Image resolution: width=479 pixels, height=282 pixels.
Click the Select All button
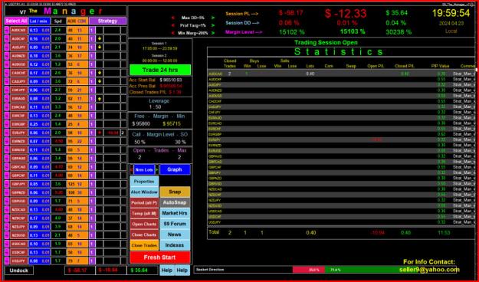(x=16, y=21)
